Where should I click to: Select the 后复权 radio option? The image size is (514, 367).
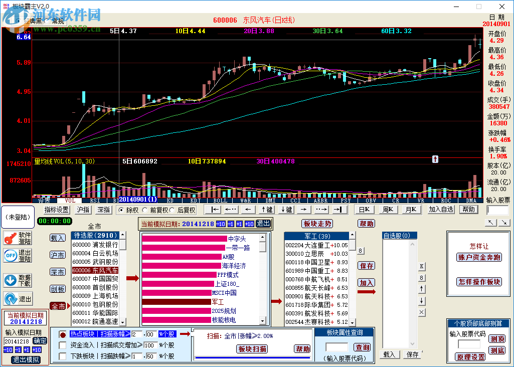(x=172, y=210)
